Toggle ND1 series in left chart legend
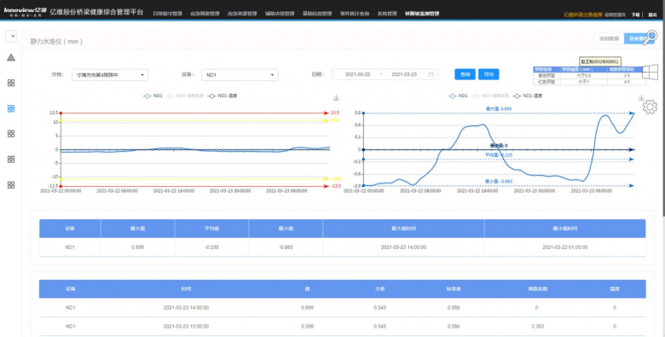Screen dimensions: 665x337 click(x=153, y=96)
